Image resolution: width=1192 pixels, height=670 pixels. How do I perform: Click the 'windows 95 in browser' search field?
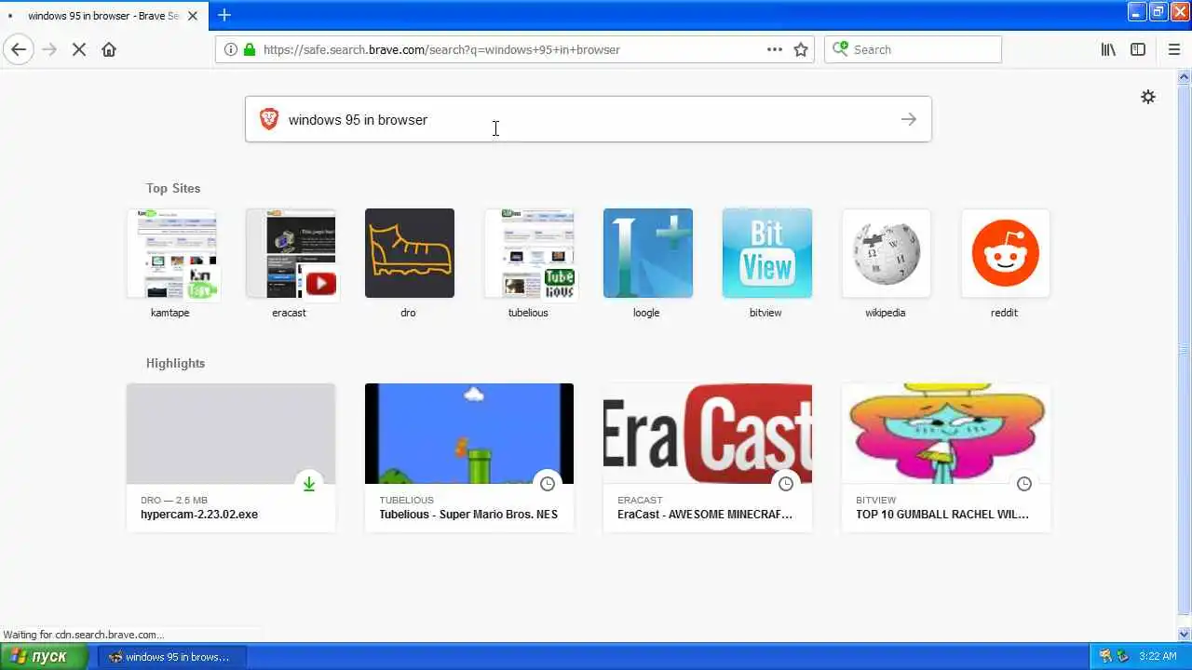[x=589, y=119]
